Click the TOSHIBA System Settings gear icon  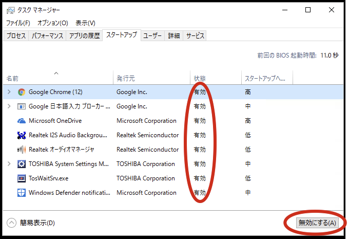pyautogui.click(x=22, y=164)
